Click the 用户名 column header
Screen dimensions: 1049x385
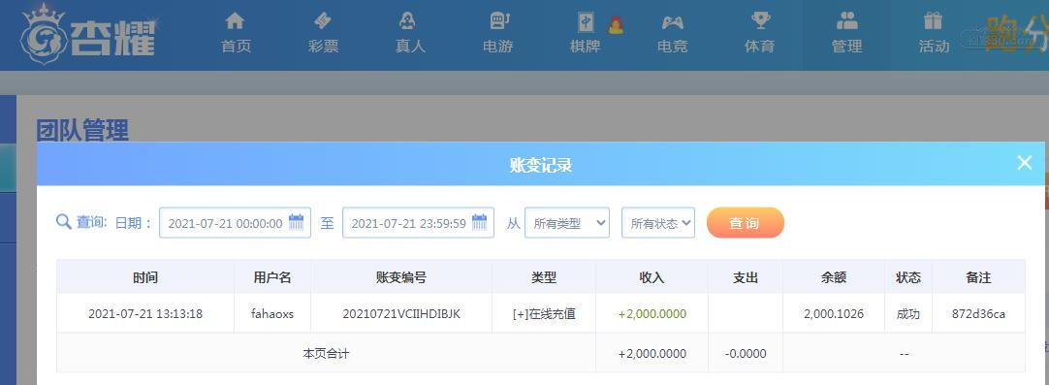pyautogui.click(x=272, y=277)
